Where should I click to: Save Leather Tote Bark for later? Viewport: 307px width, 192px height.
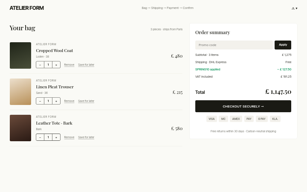86,137
